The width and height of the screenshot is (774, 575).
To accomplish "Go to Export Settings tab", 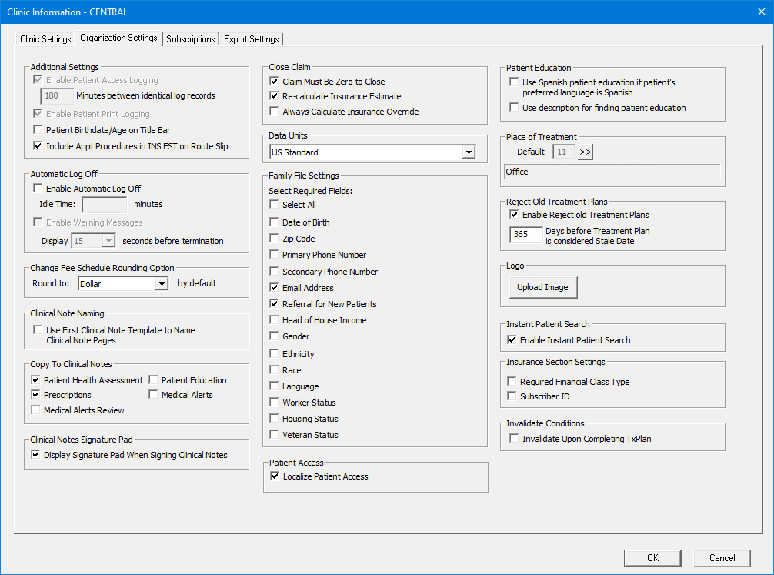I will (x=252, y=39).
